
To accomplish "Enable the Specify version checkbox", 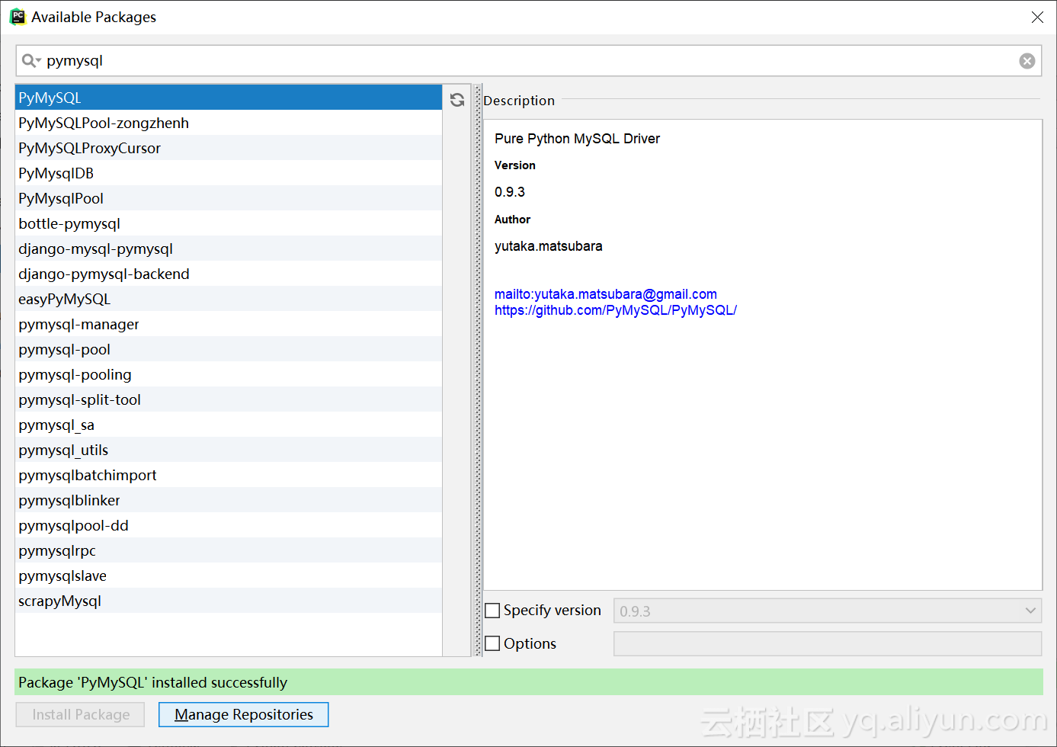I will pyautogui.click(x=493, y=611).
